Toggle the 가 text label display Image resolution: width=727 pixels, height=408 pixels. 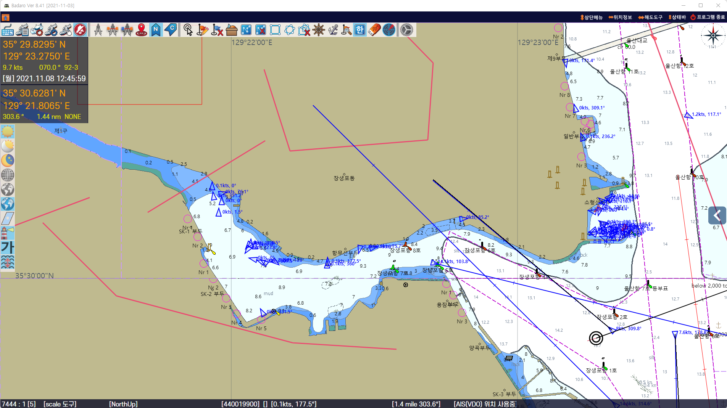coord(8,247)
